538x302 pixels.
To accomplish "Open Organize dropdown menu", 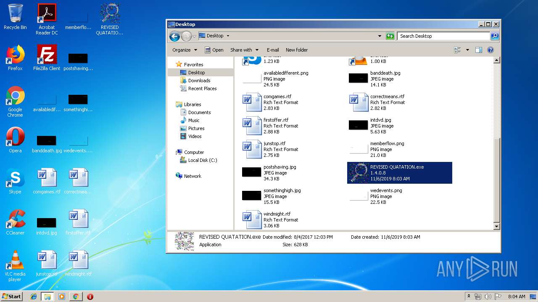I will tap(185, 50).
